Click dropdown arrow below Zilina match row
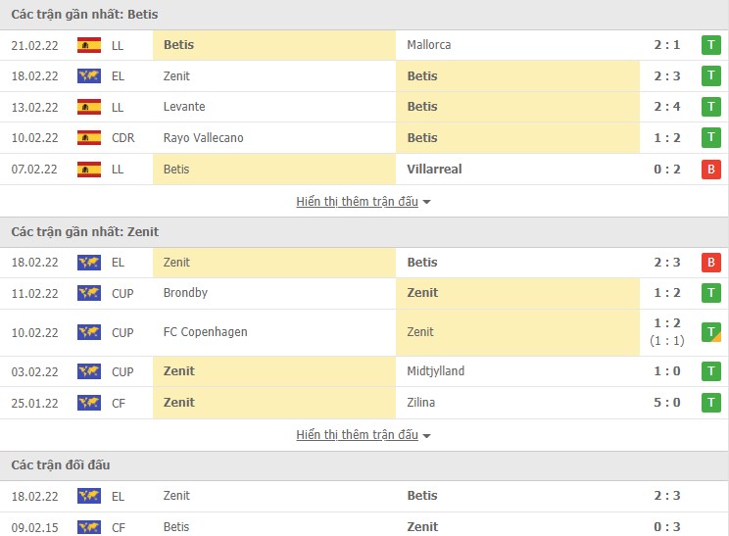 pyautogui.click(x=426, y=435)
